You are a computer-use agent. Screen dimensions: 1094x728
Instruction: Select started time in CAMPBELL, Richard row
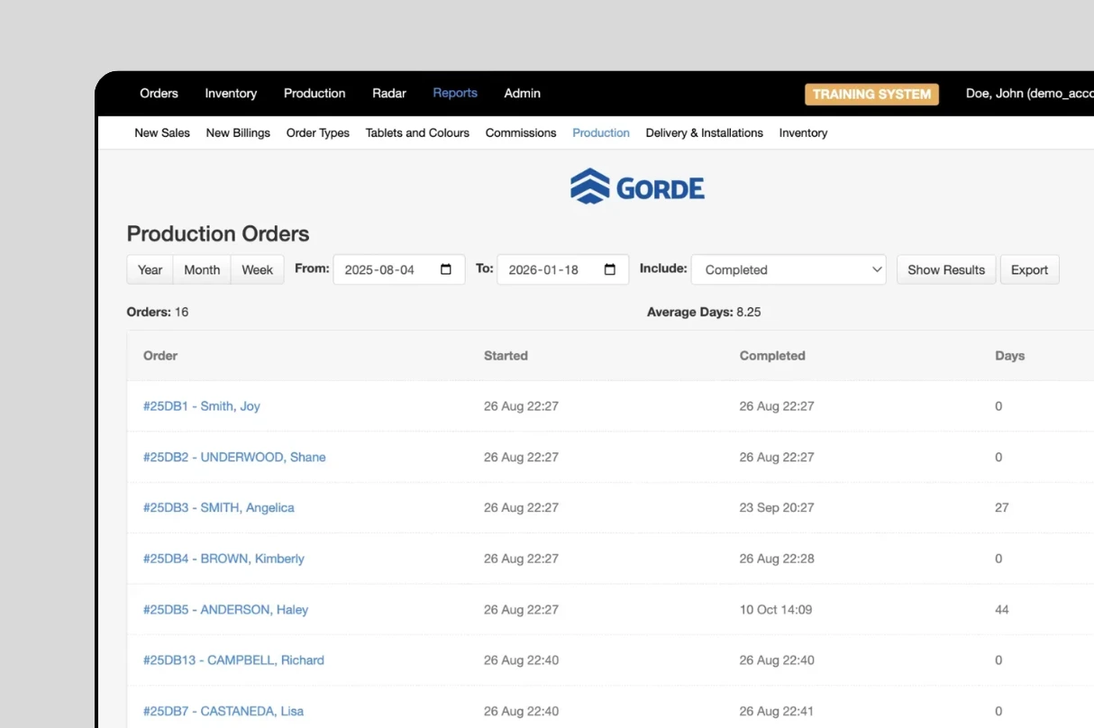point(521,660)
